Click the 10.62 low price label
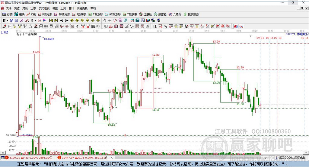This screenshot has width=309, height=167. [111, 125]
